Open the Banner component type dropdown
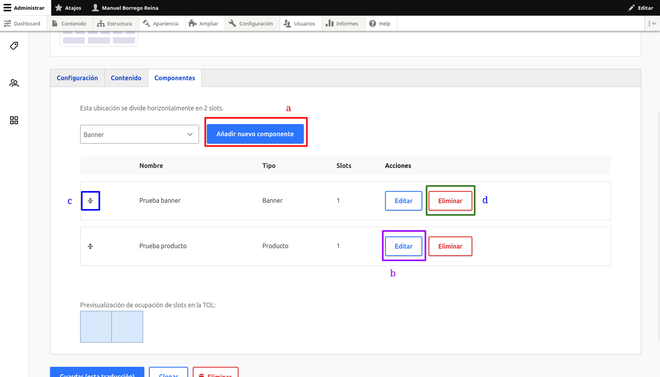 139,134
